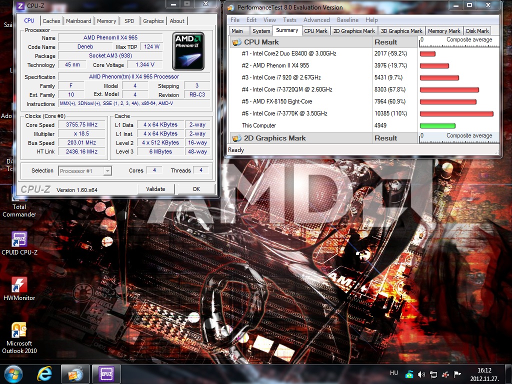The height and width of the screenshot is (384, 512).
Task: Open the Action Center flag icon
Action: coord(457,374)
